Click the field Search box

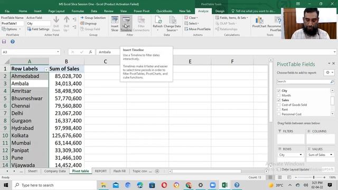pyautogui.click(x=305, y=81)
